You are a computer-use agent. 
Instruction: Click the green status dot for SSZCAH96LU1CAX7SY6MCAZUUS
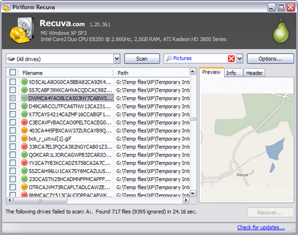click(x=24, y=171)
